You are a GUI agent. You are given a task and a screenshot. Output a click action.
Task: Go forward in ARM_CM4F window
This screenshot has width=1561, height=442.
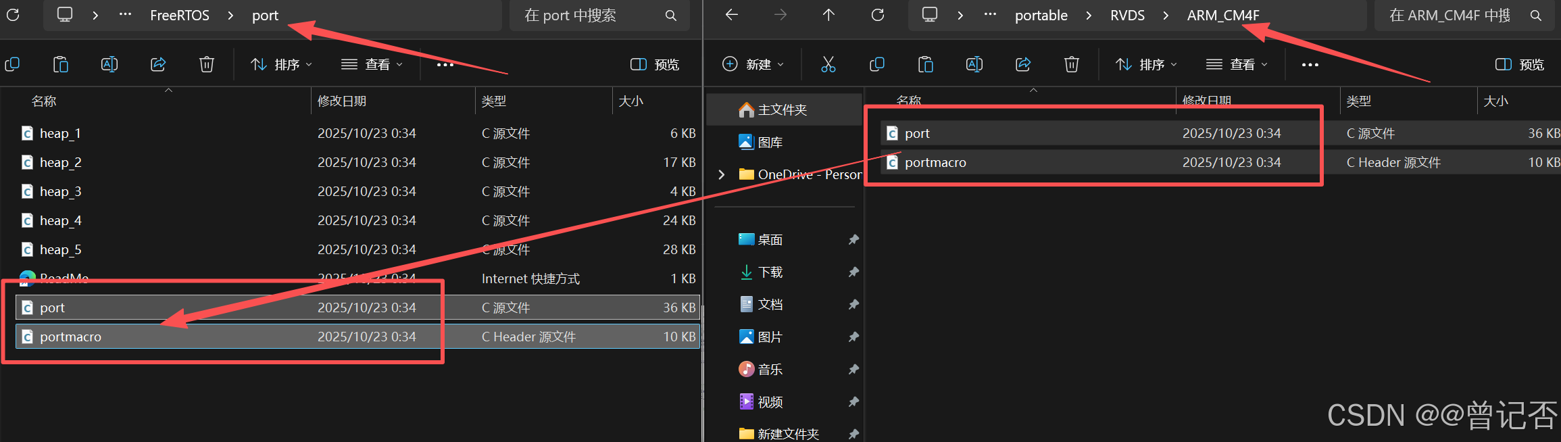(x=780, y=14)
